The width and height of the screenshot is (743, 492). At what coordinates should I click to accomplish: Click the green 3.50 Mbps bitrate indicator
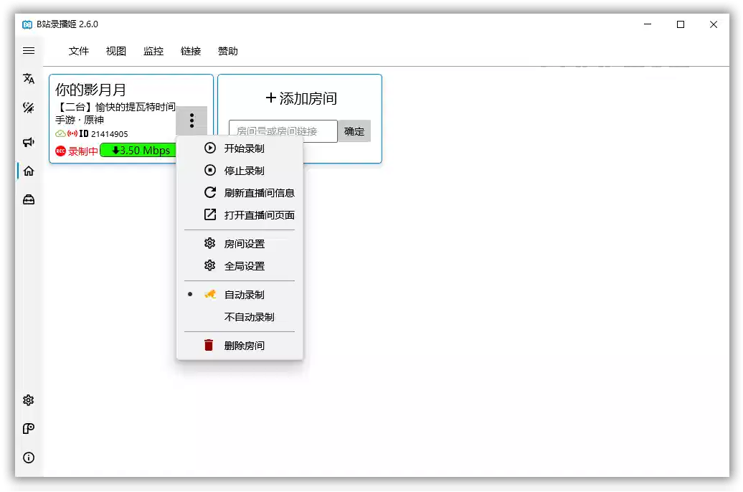coord(138,150)
